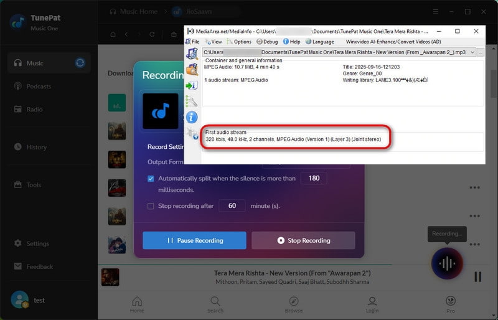Click First audio stream details text
498x320 pixels.
pos(293,139)
